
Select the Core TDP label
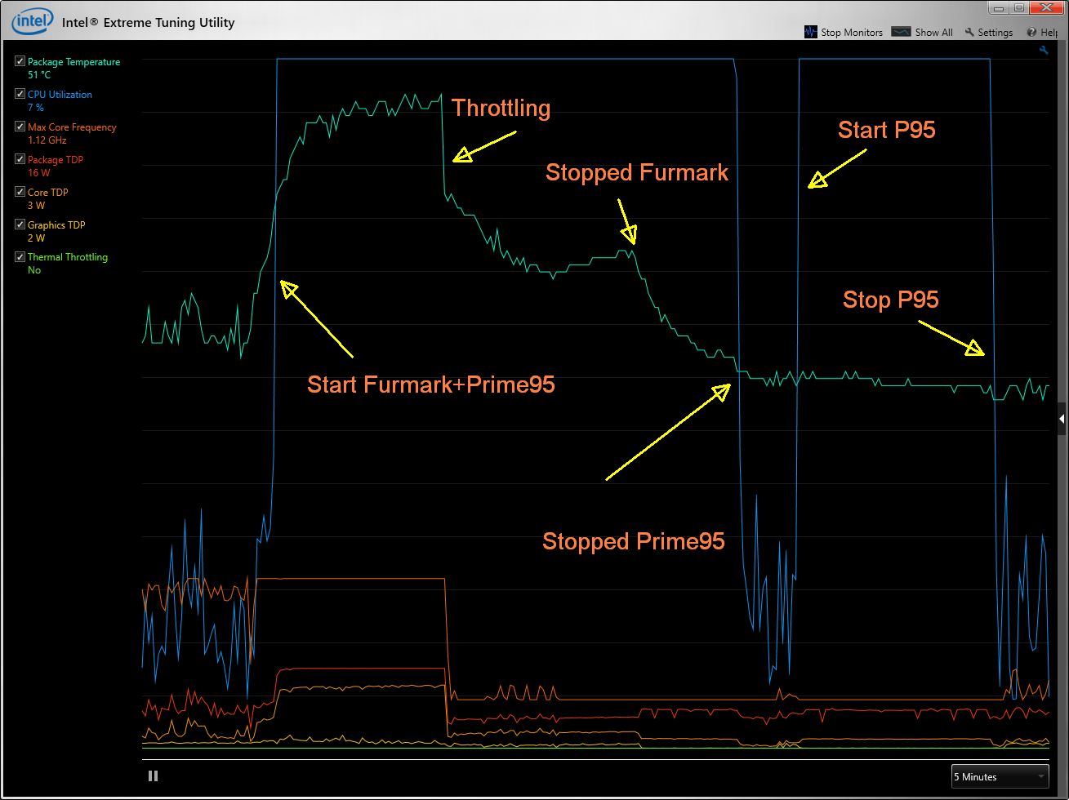click(x=48, y=193)
